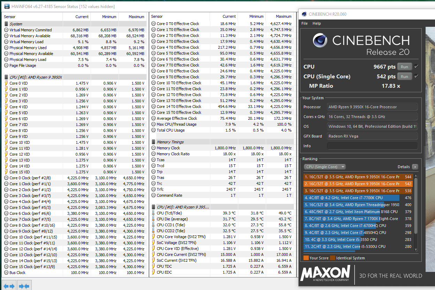435x290 pixels.
Task: Run the CPU multi-core benchmark
Action: (x=405, y=66)
